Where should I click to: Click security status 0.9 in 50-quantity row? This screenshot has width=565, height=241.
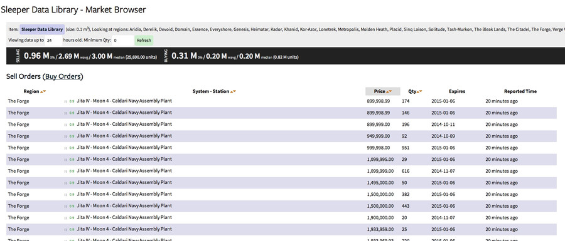tap(72, 183)
